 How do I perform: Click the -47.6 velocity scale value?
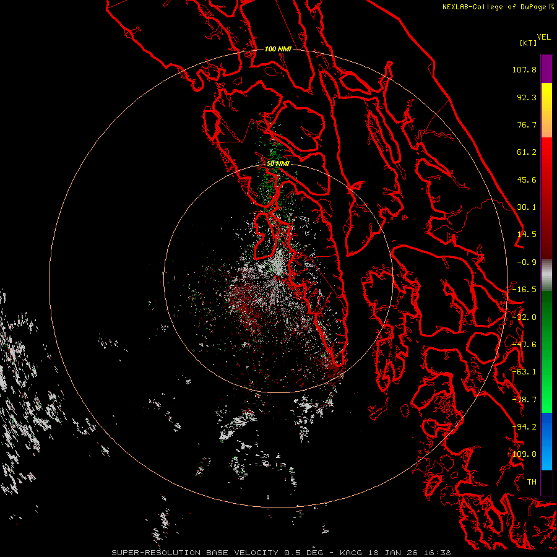click(x=524, y=345)
